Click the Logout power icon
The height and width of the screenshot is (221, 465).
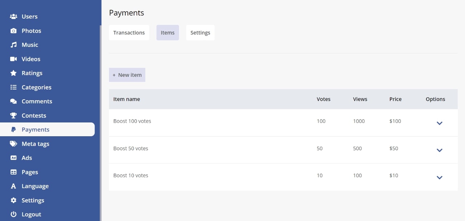point(13,214)
